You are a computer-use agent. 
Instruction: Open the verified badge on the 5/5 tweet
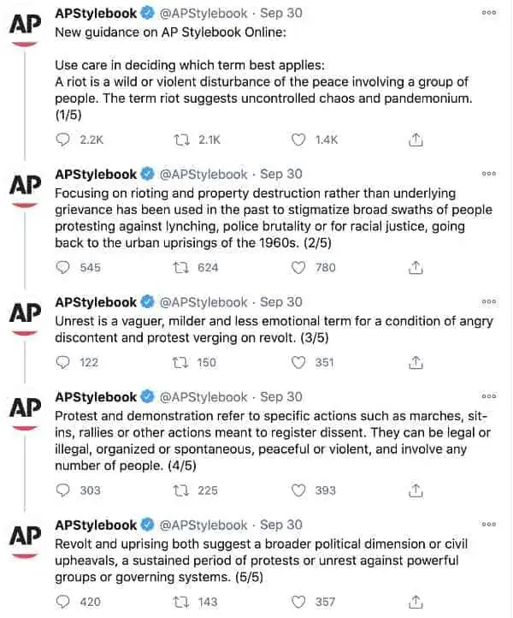[148, 525]
